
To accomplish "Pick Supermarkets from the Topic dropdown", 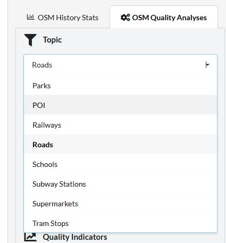I will click(x=120, y=204).
